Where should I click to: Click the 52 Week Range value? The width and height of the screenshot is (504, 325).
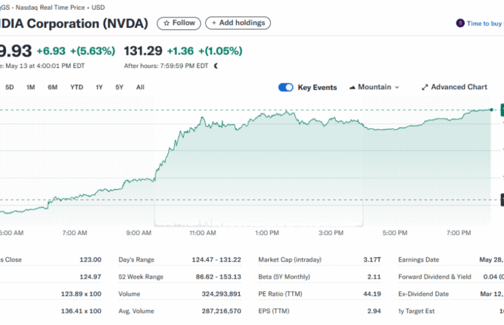click(219, 277)
